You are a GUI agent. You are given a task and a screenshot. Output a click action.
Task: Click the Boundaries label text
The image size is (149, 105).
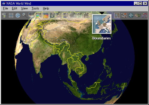pos(101,38)
